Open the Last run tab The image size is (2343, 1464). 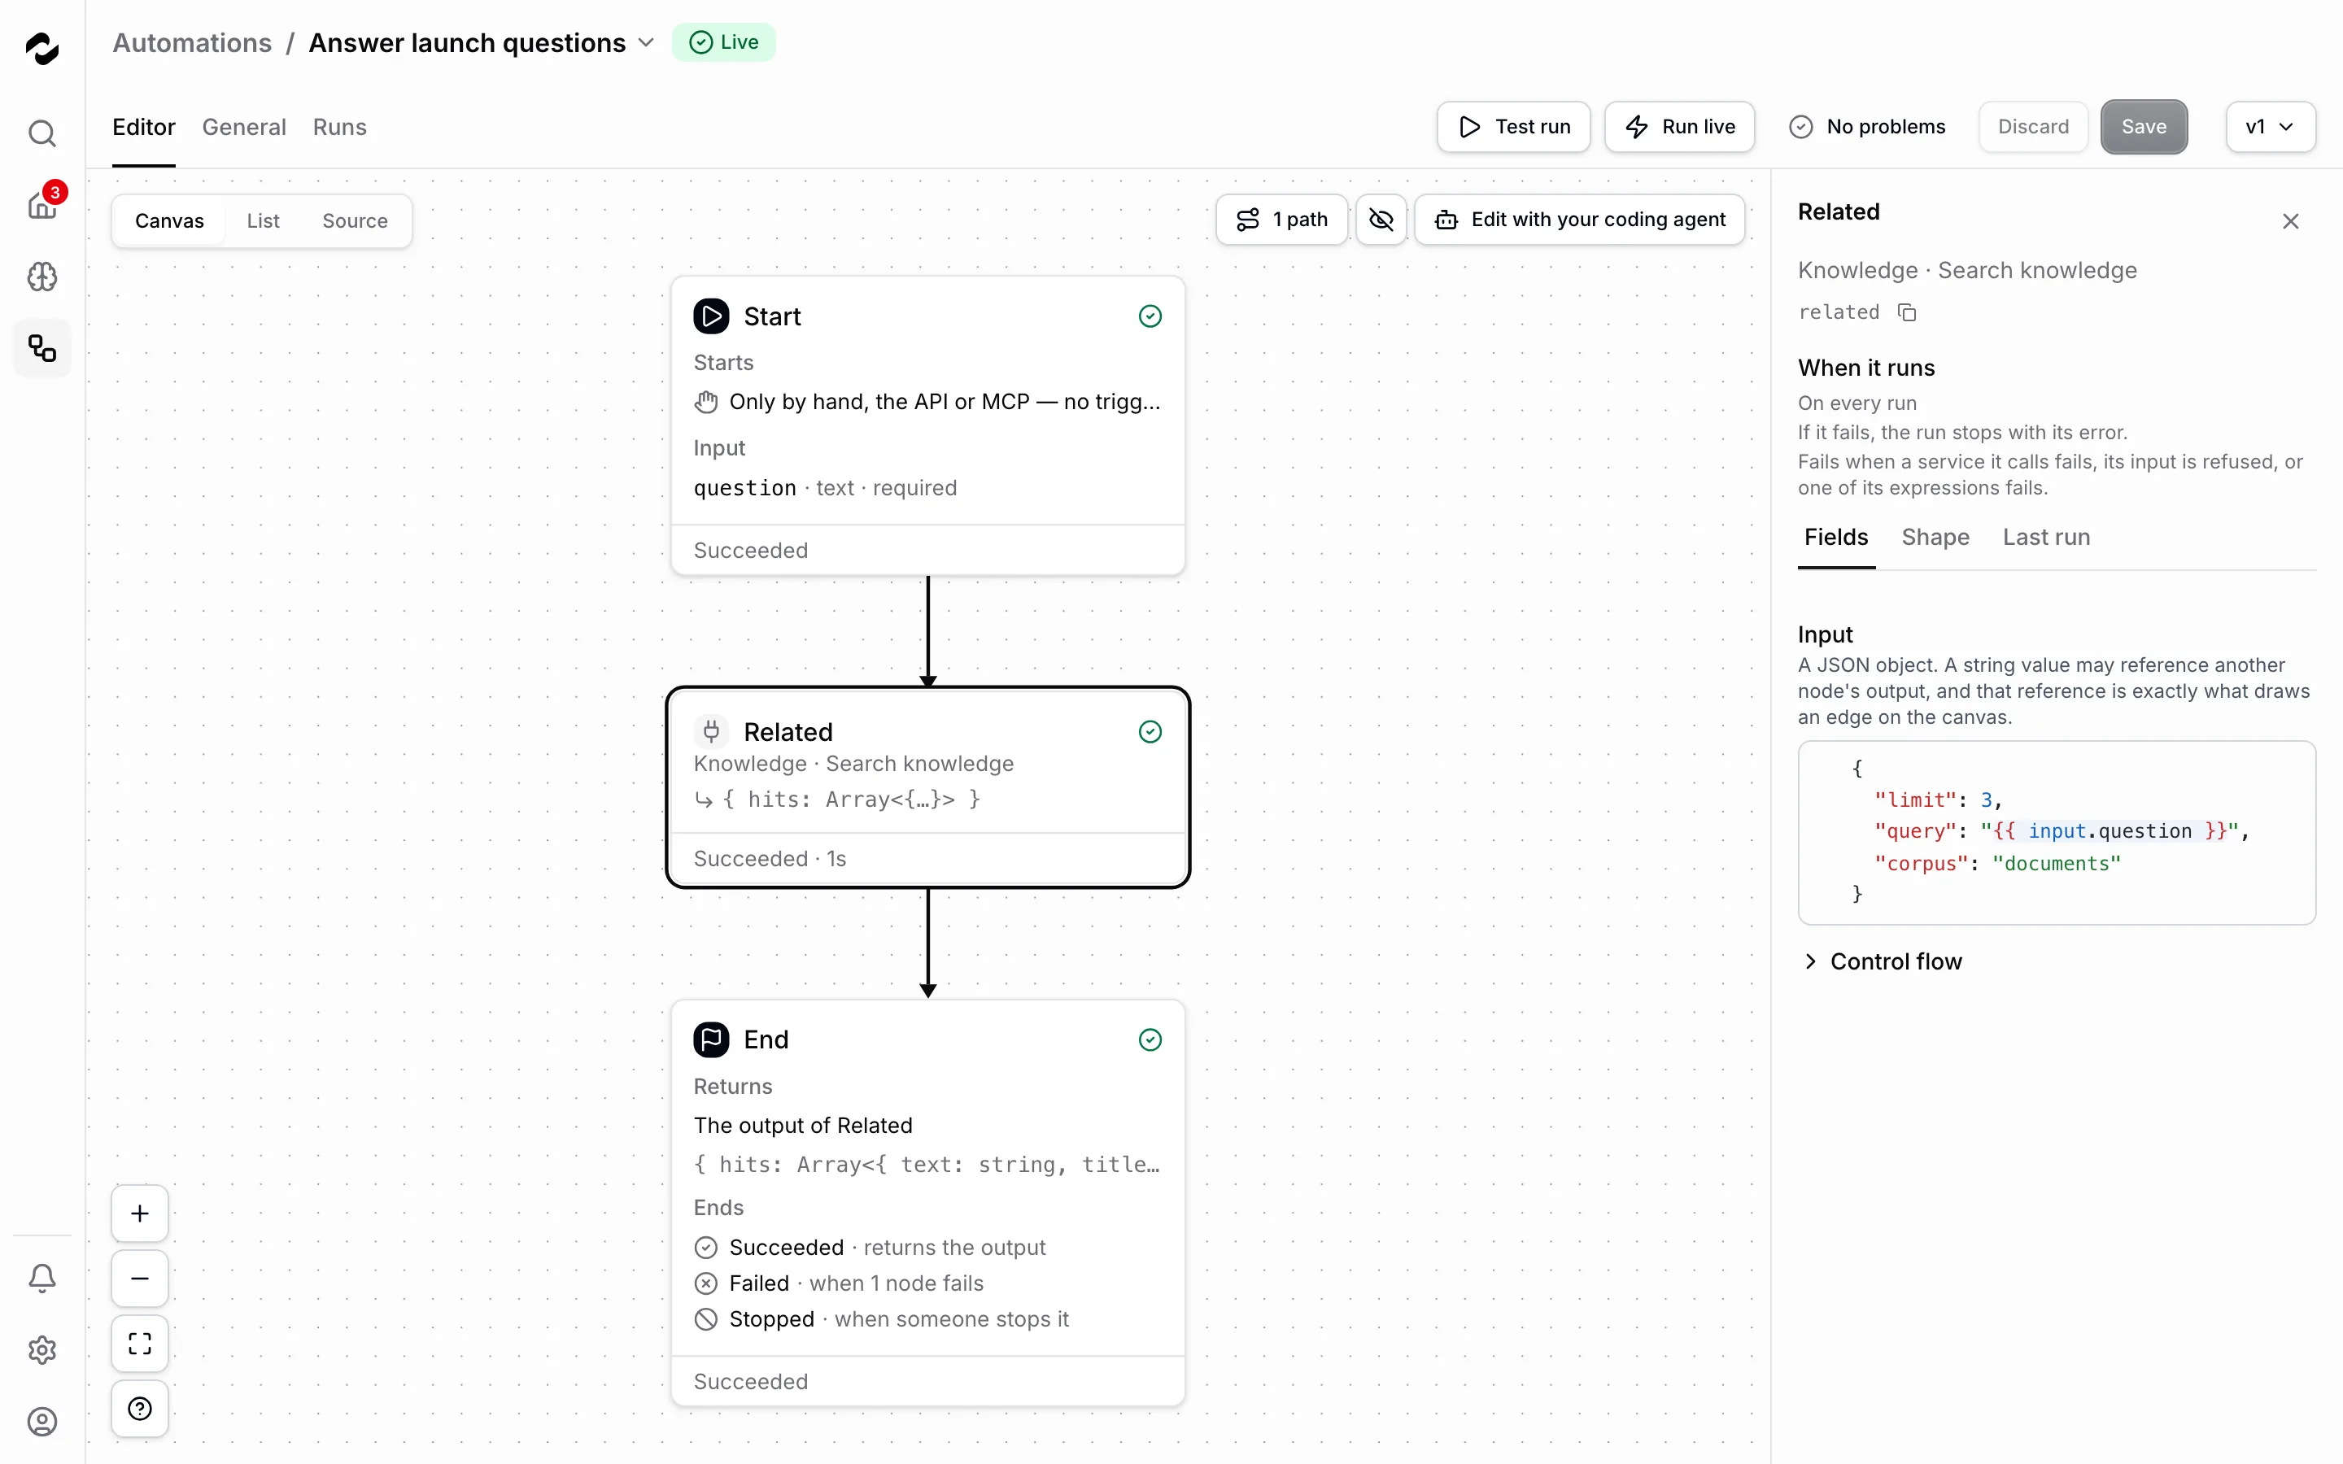(2046, 538)
